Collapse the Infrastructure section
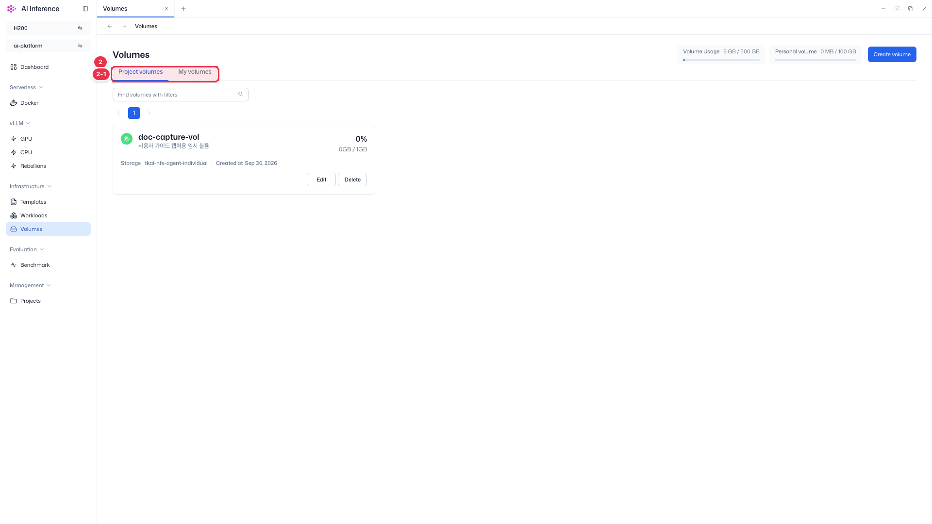The width and height of the screenshot is (932, 524). point(31,186)
